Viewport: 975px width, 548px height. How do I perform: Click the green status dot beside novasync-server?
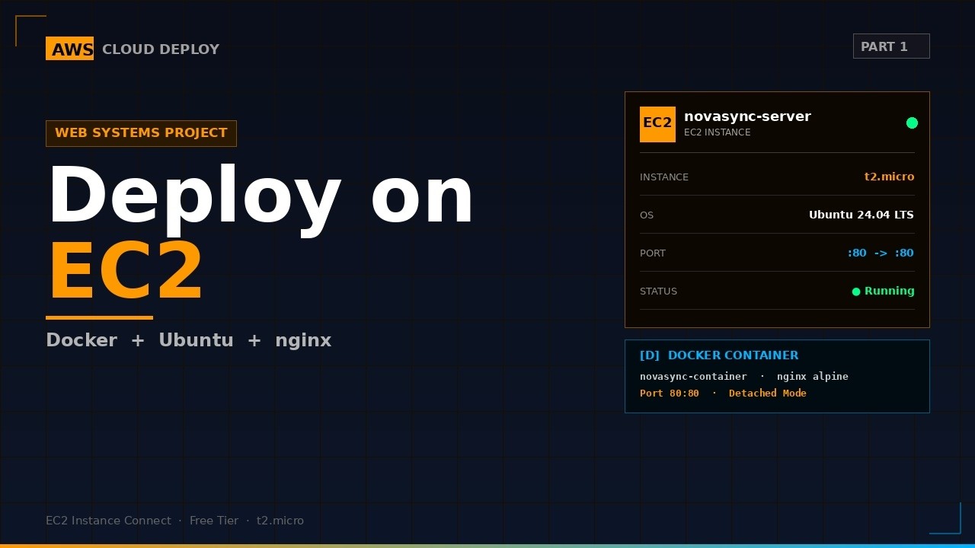coord(912,123)
